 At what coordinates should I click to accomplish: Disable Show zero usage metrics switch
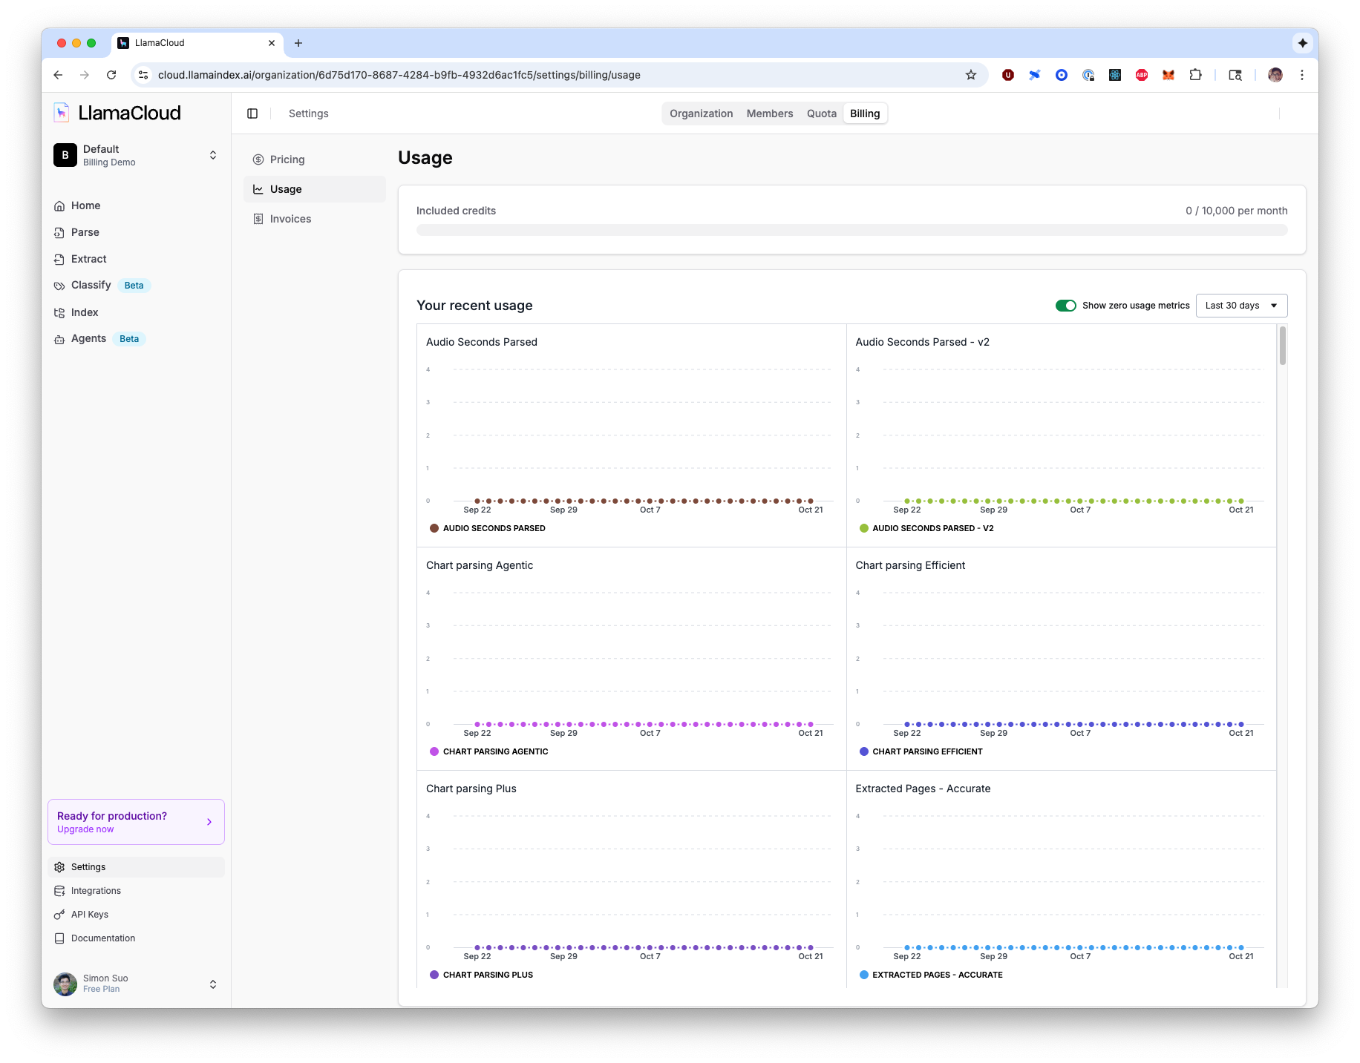1065,306
